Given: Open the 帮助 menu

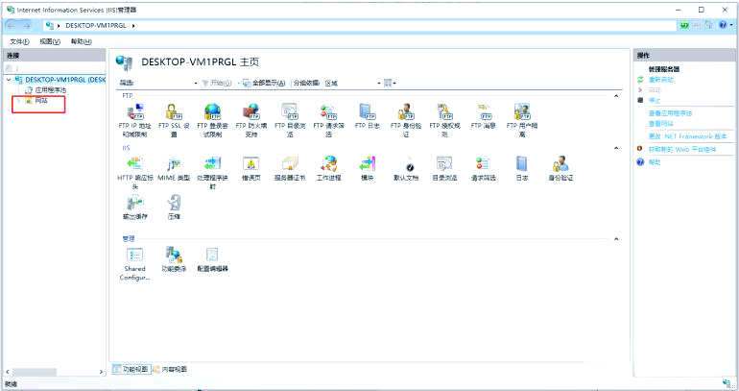Looking at the screenshot, I should [x=81, y=41].
